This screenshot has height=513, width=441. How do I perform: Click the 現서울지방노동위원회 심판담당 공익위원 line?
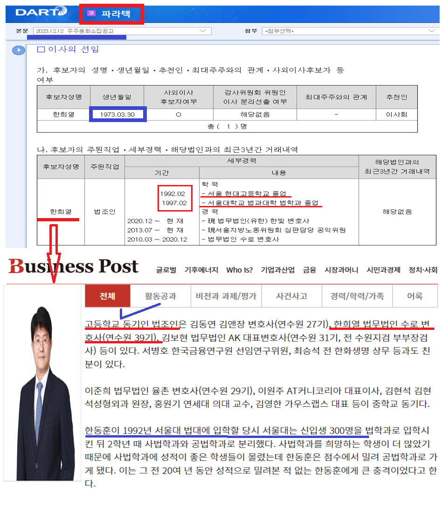click(x=273, y=230)
